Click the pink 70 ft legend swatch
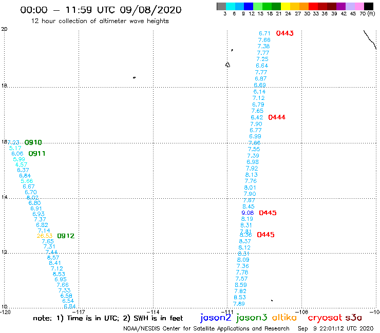380x333 pixels. [359, 6]
